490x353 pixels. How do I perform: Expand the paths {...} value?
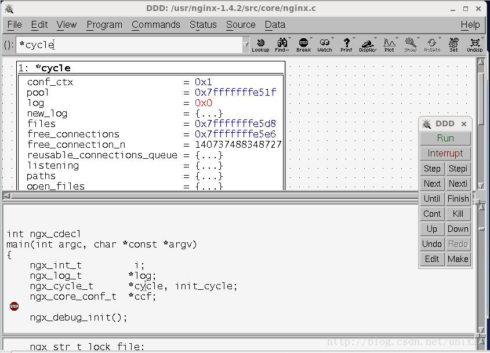[x=209, y=176]
